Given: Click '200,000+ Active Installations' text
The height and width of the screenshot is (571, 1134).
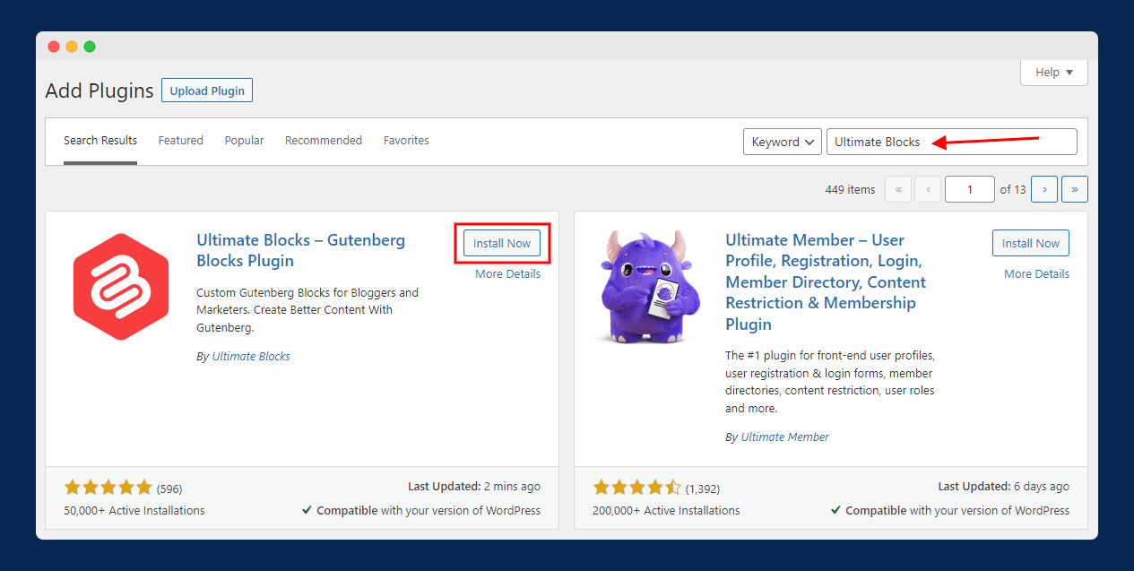Looking at the screenshot, I should point(666,511).
